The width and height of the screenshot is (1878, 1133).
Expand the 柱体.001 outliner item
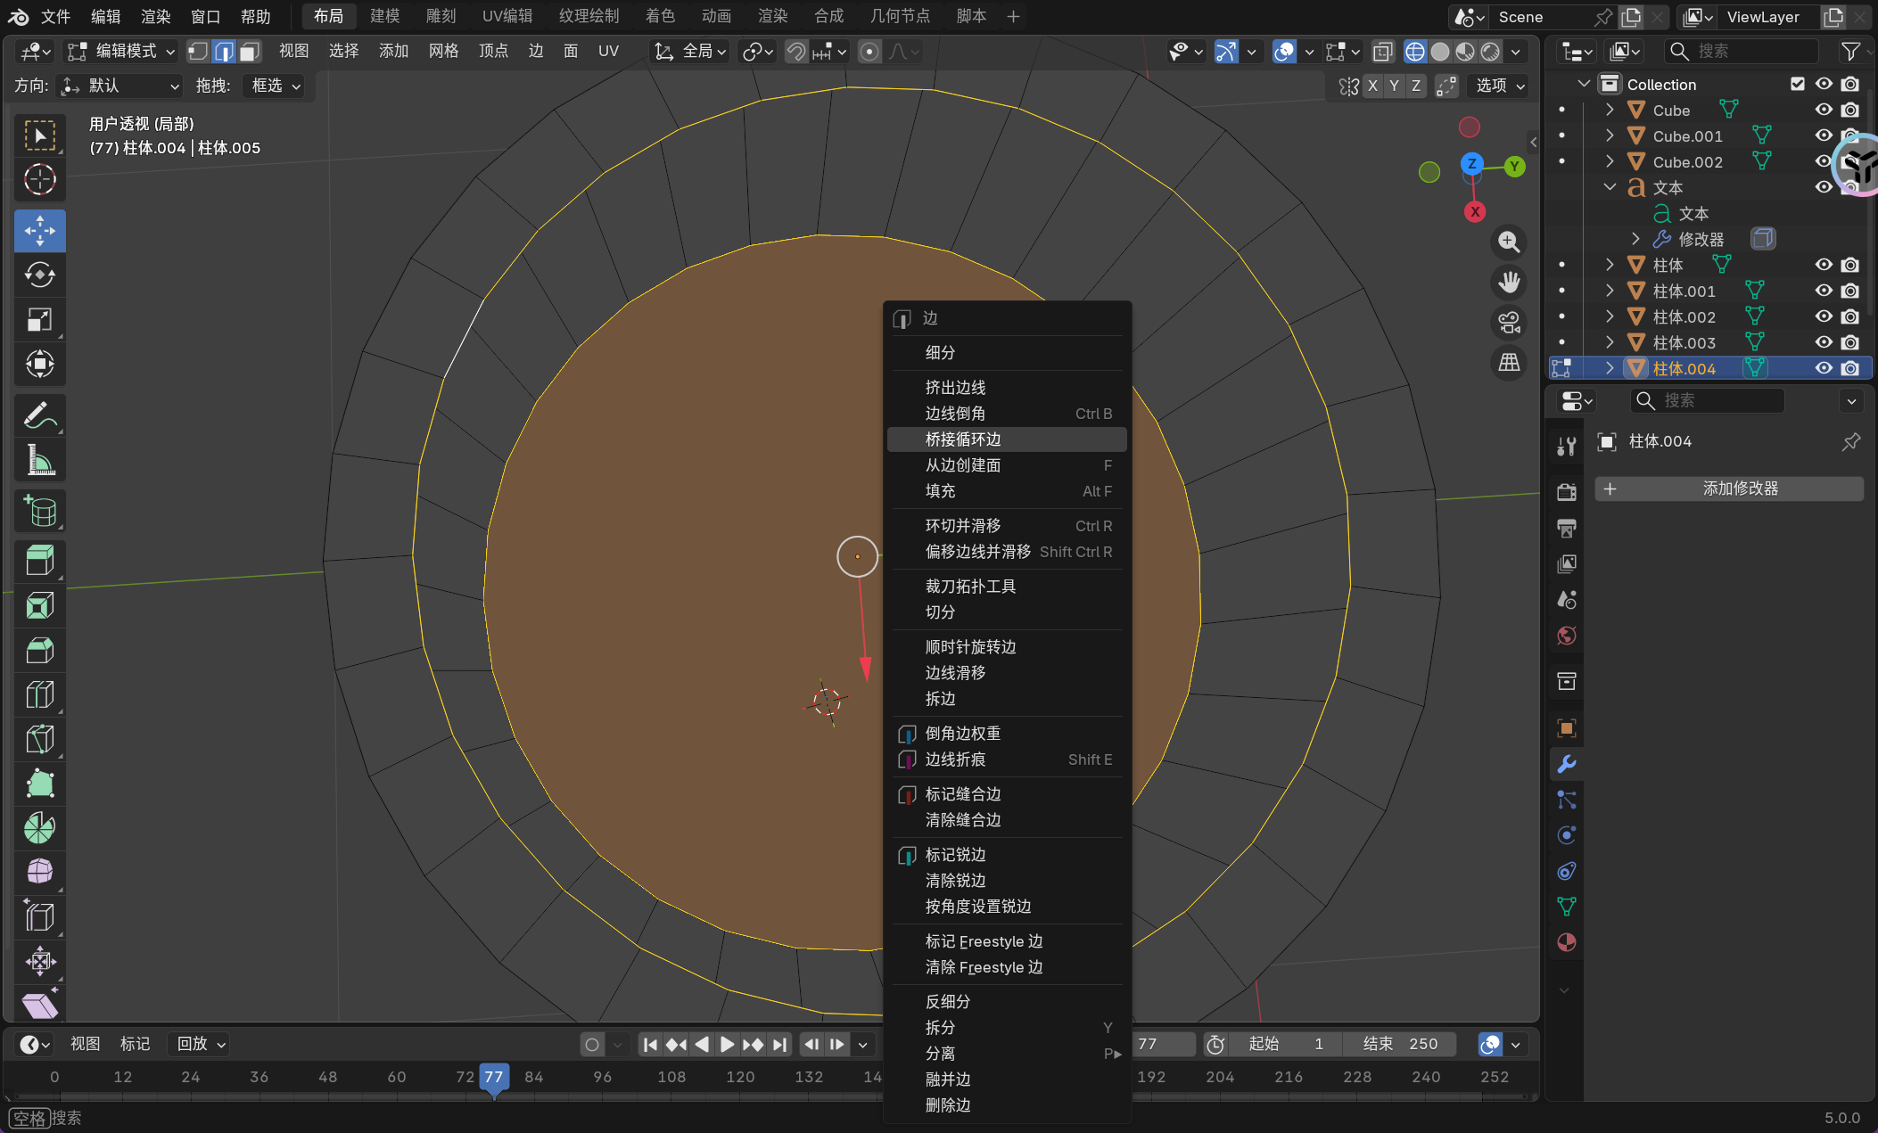point(1610,291)
